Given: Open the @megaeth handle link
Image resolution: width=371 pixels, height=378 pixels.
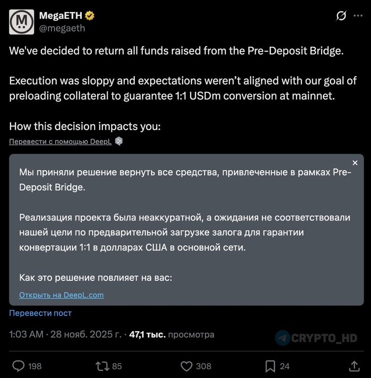Looking at the screenshot, I should pos(62,28).
